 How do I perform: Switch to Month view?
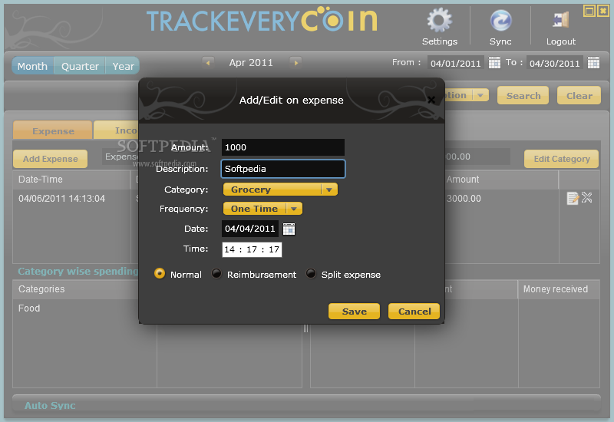[32, 66]
